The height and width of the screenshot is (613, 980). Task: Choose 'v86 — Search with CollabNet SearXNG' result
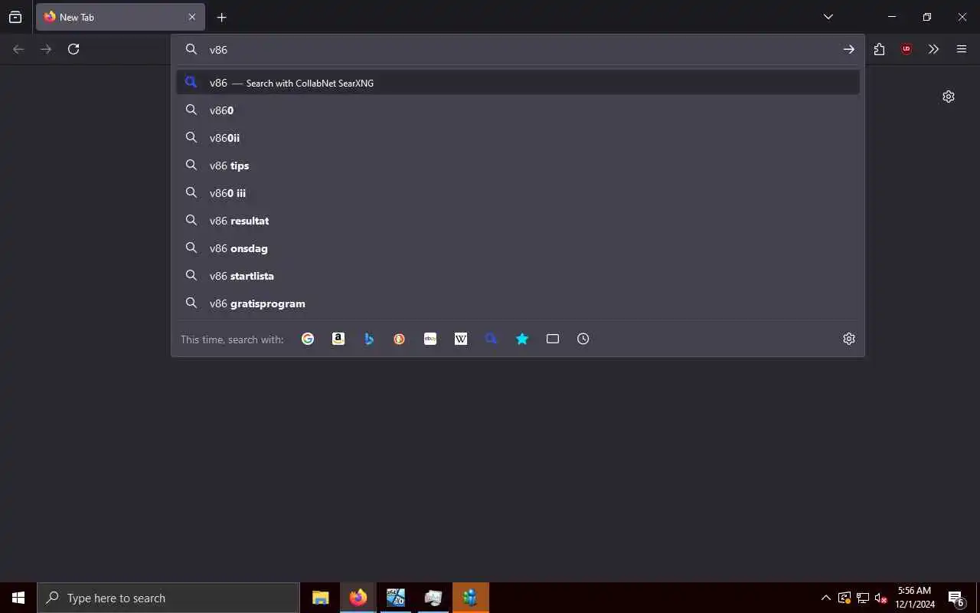coord(518,83)
